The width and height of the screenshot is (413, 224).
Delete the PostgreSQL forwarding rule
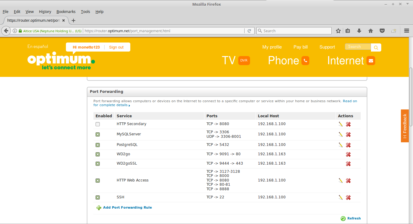(348, 145)
